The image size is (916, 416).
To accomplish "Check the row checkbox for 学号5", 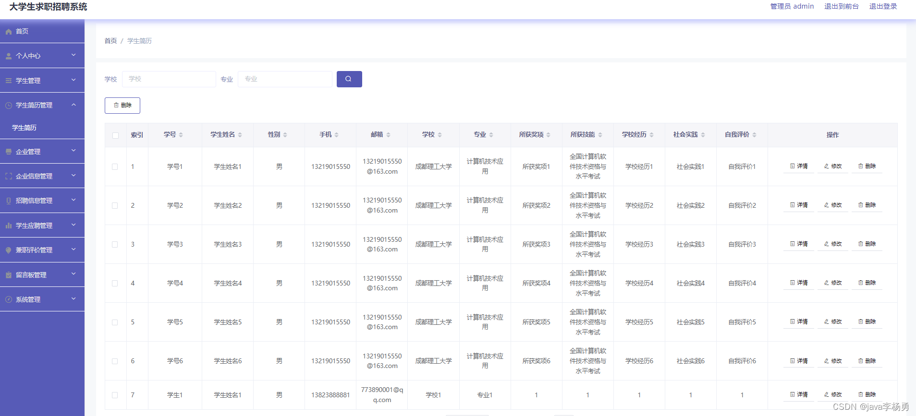I will point(115,322).
